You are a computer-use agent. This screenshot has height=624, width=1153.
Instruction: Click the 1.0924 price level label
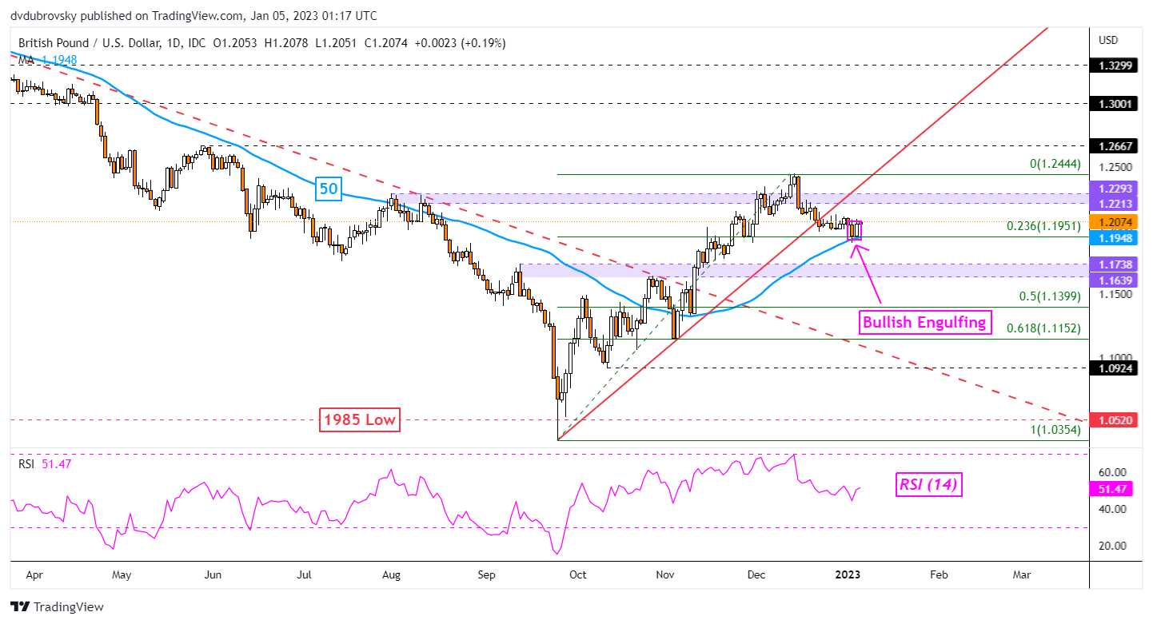pos(1112,368)
